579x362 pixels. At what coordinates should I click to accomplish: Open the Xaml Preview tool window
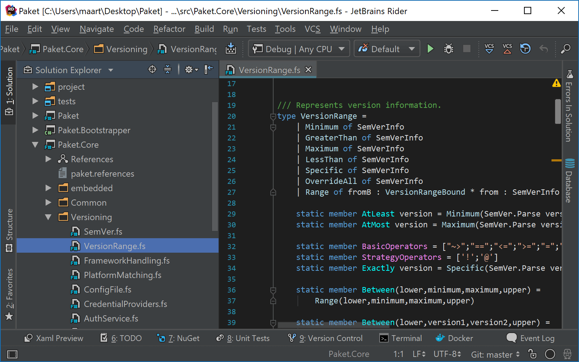coord(54,338)
